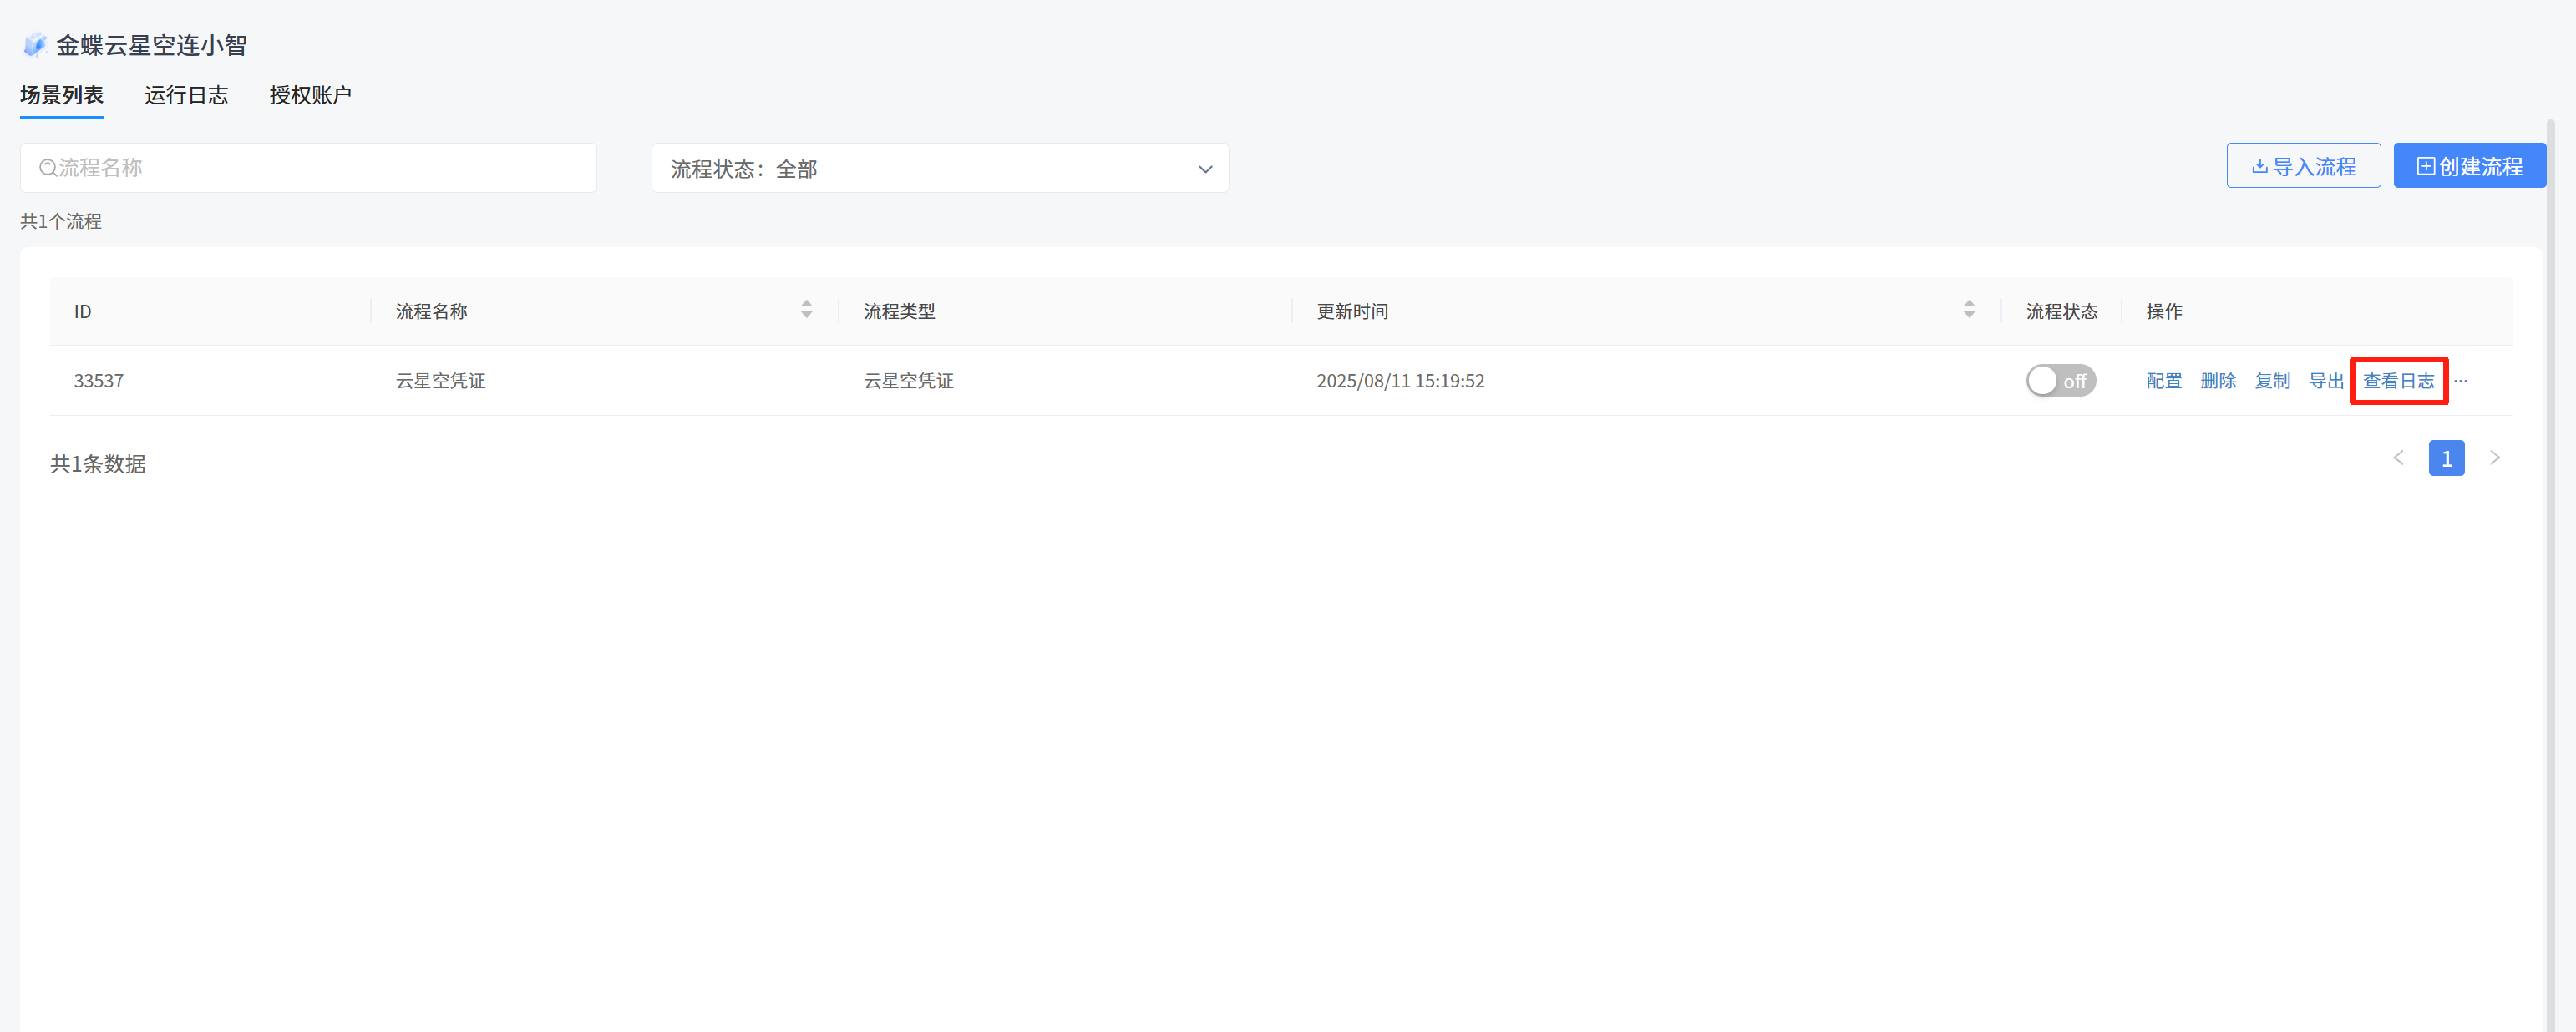Click 删除 for flow 33537
The width and height of the screenshot is (2576, 1032).
point(2218,381)
